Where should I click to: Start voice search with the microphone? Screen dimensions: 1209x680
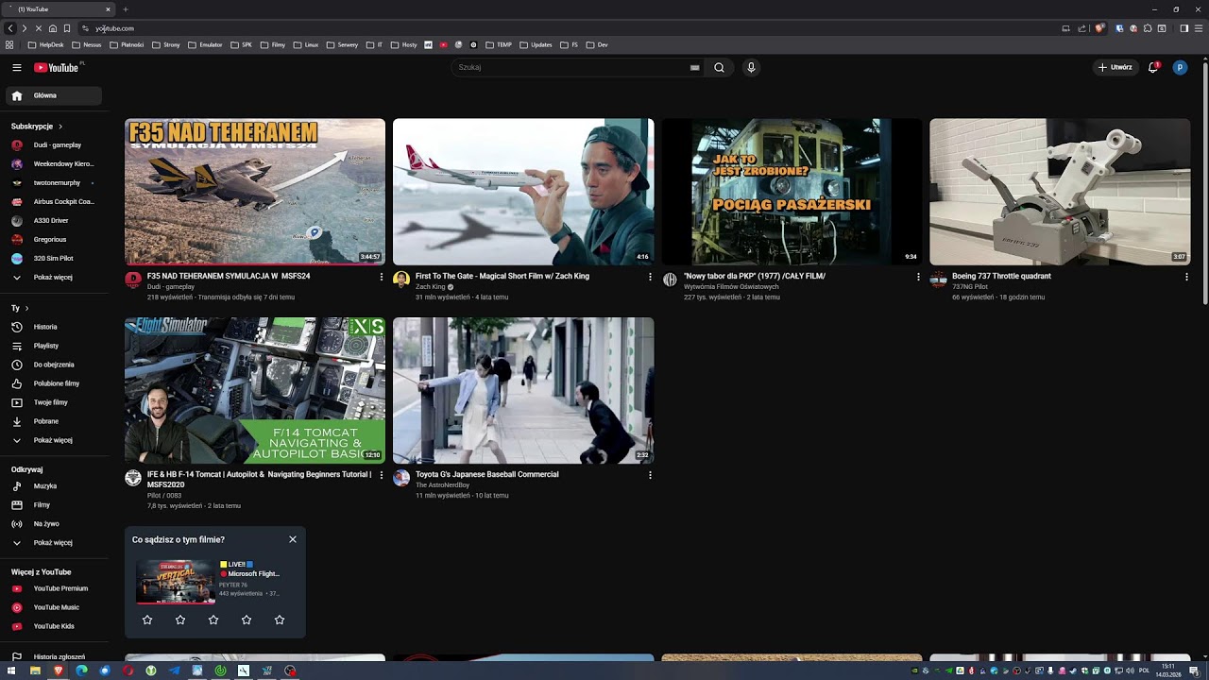751,67
